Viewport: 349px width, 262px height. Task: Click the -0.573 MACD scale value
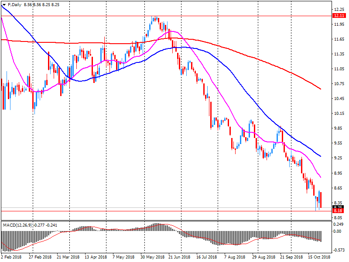click(338, 250)
